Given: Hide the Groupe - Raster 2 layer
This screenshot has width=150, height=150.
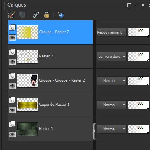Looking at the screenshot, I should 12,38.
